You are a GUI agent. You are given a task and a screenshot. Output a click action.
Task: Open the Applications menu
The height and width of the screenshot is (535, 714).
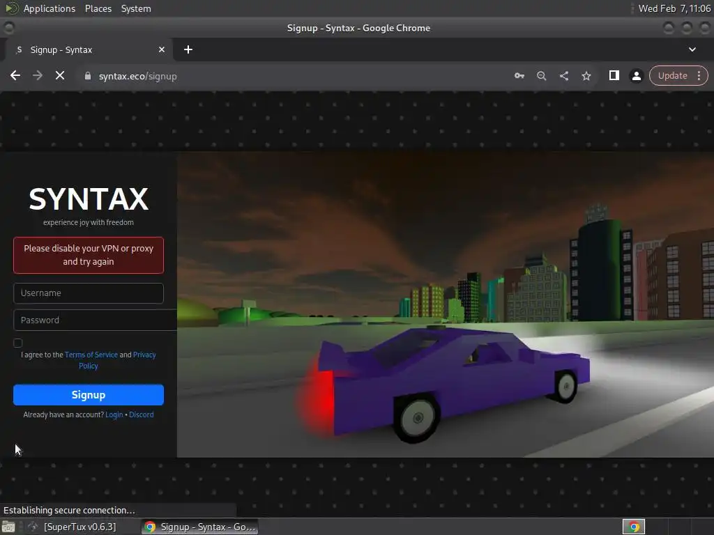tap(50, 8)
